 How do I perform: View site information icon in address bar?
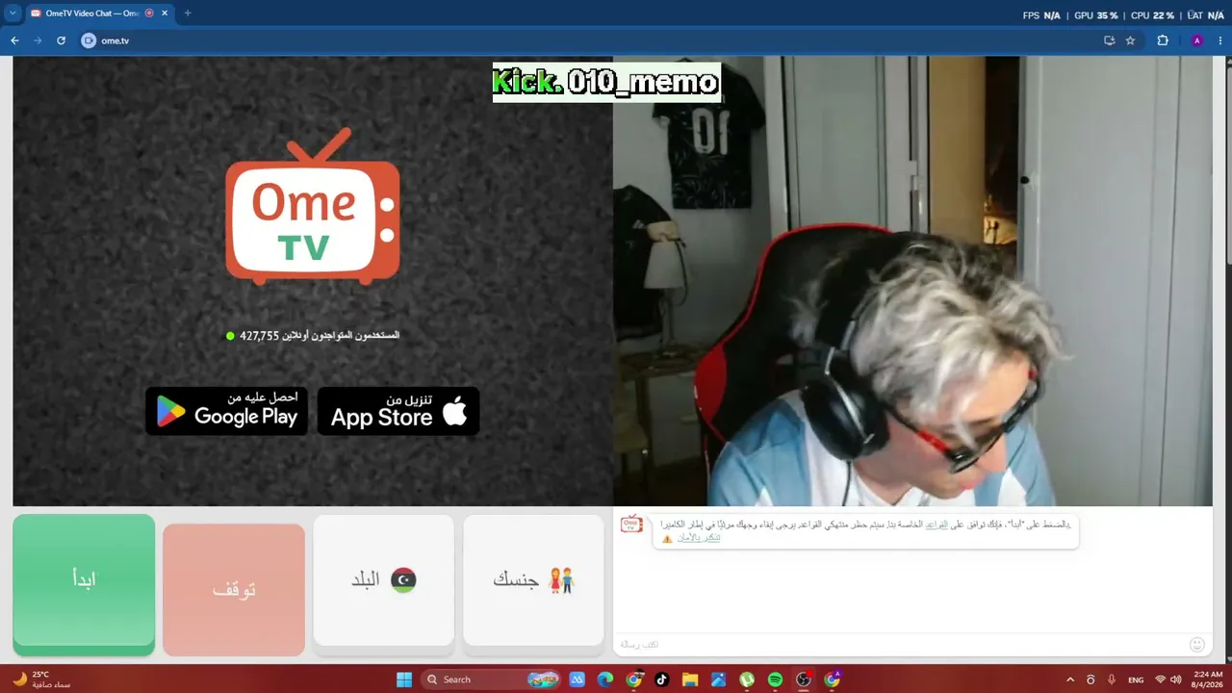pos(89,40)
